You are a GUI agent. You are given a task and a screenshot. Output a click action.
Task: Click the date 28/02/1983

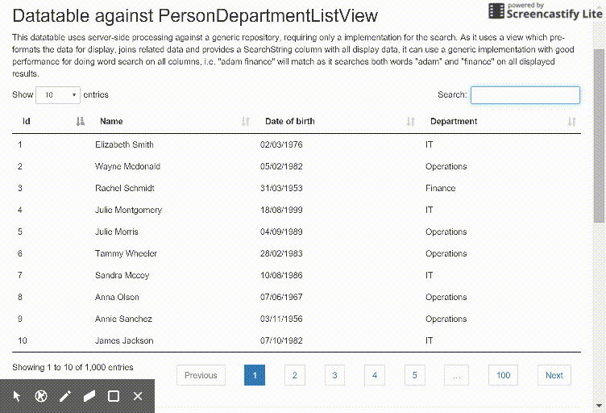(281, 253)
